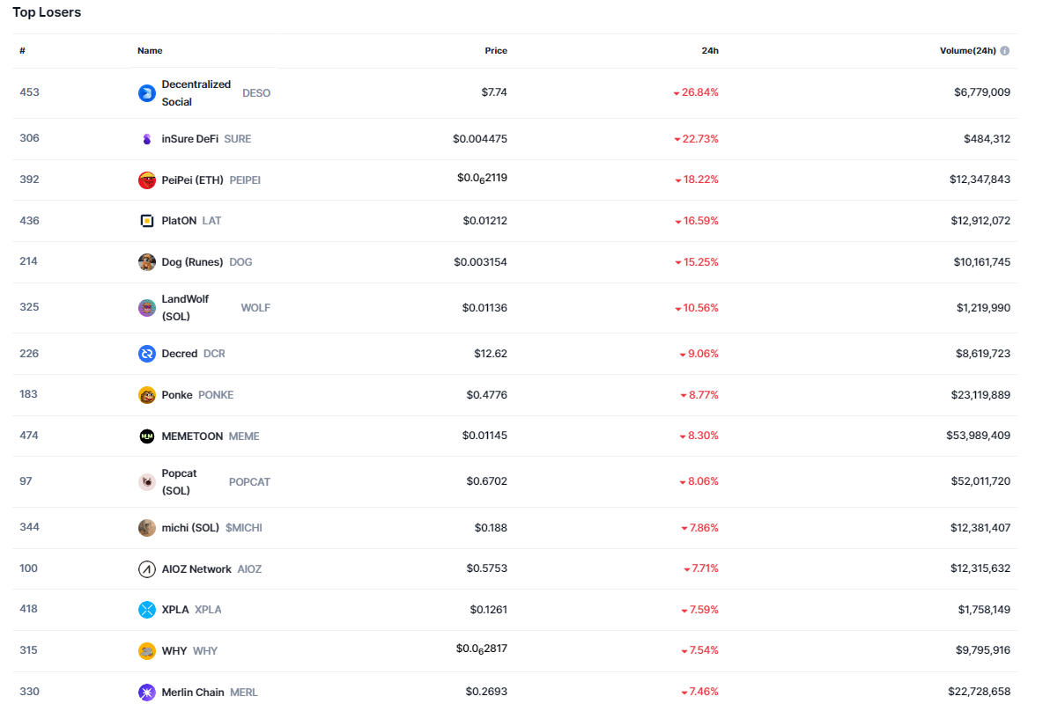
Task: Open the michi (SOL) coin link
Action: click(190, 528)
